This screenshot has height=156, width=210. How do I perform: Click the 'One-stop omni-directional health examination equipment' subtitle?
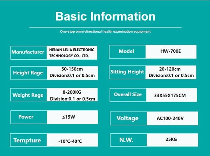[105, 32]
